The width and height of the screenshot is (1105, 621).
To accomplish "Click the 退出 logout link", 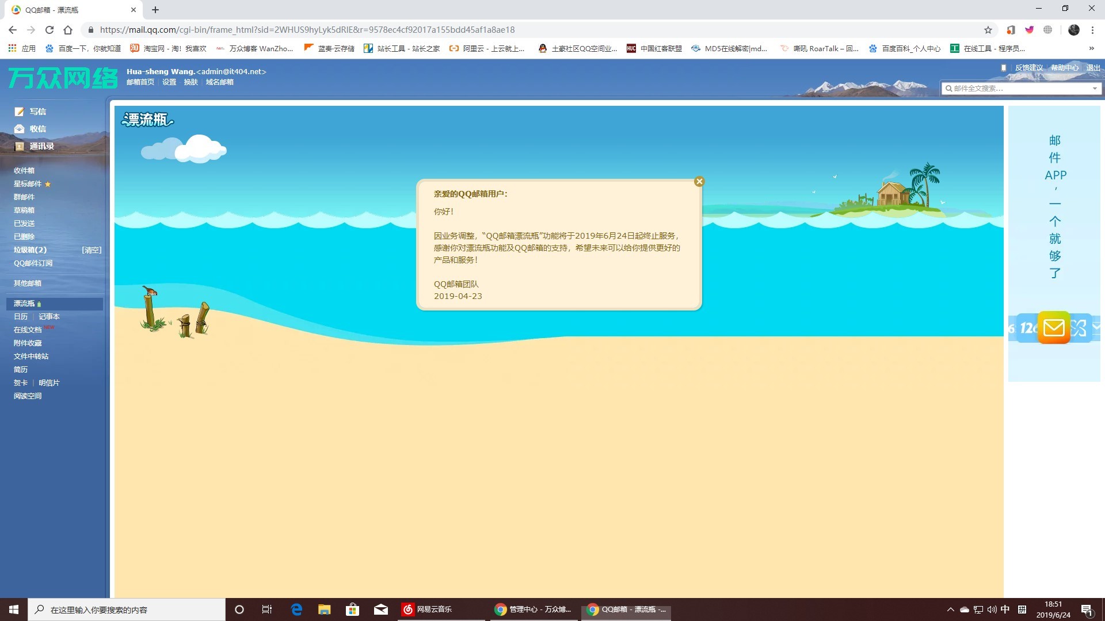I will (1093, 68).
